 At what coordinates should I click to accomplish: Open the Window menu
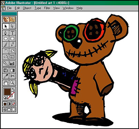coord(68,8)
